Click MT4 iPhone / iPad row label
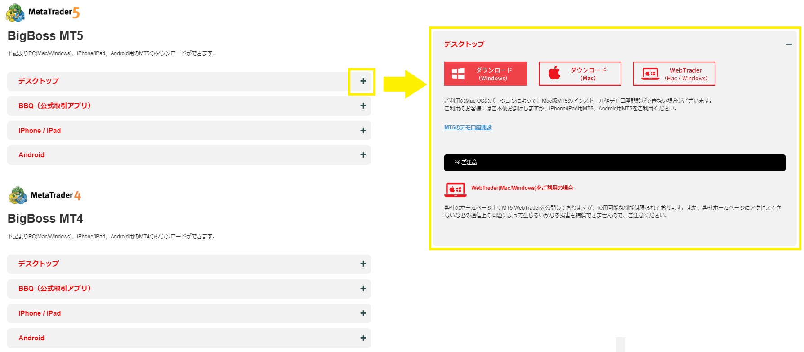The height and width of the screenshot is (352, 804). click(x=40, y=313)
